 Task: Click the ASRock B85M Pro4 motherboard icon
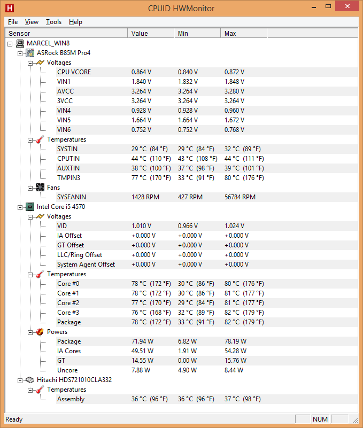pyautogui.click(x=30, y=53)
